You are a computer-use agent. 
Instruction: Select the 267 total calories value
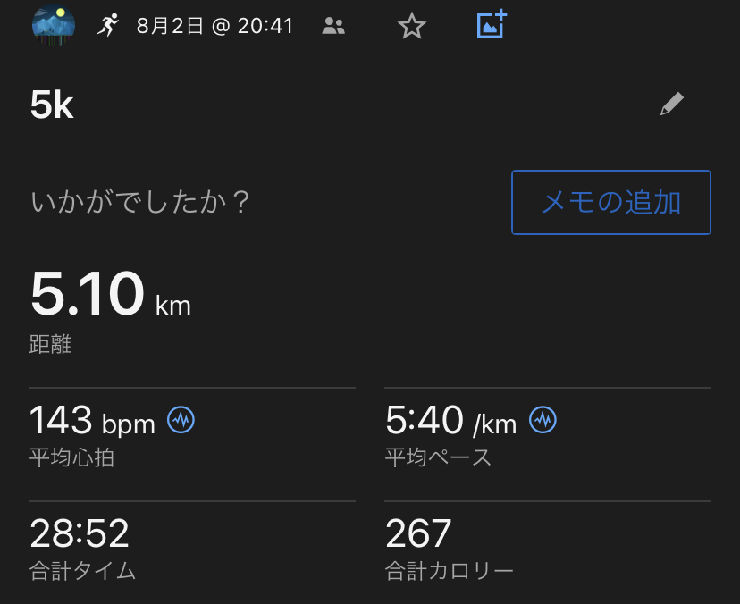pyautogui.click(x=418, y=533)
